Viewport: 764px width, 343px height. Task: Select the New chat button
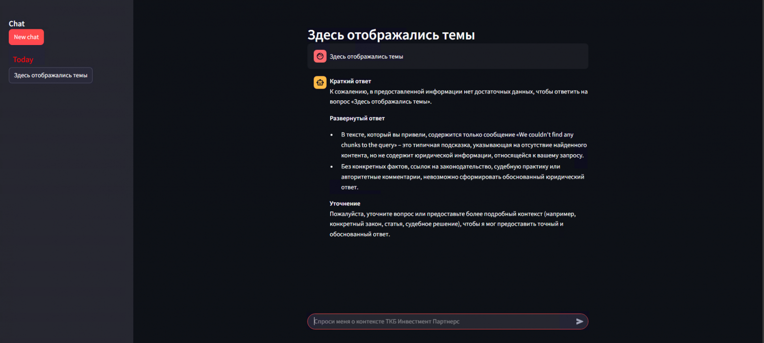26,37
